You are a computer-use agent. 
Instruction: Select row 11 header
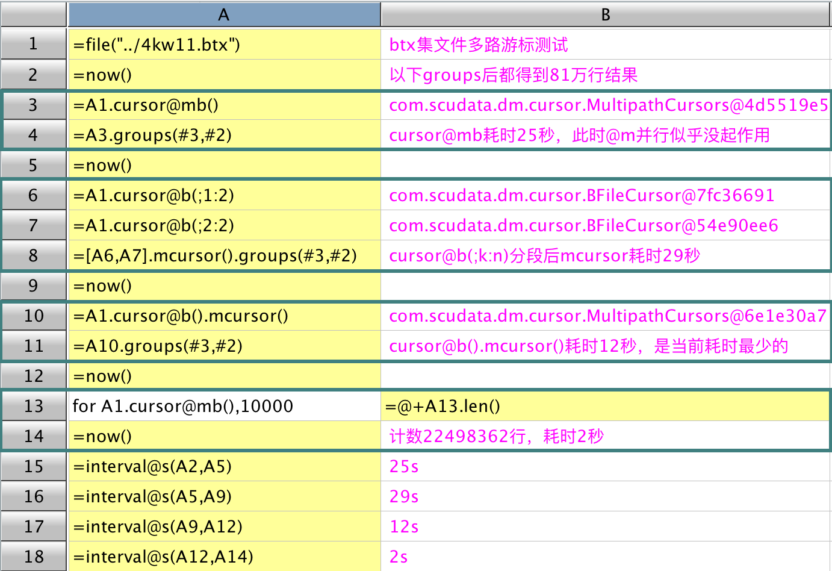[33, 345]
